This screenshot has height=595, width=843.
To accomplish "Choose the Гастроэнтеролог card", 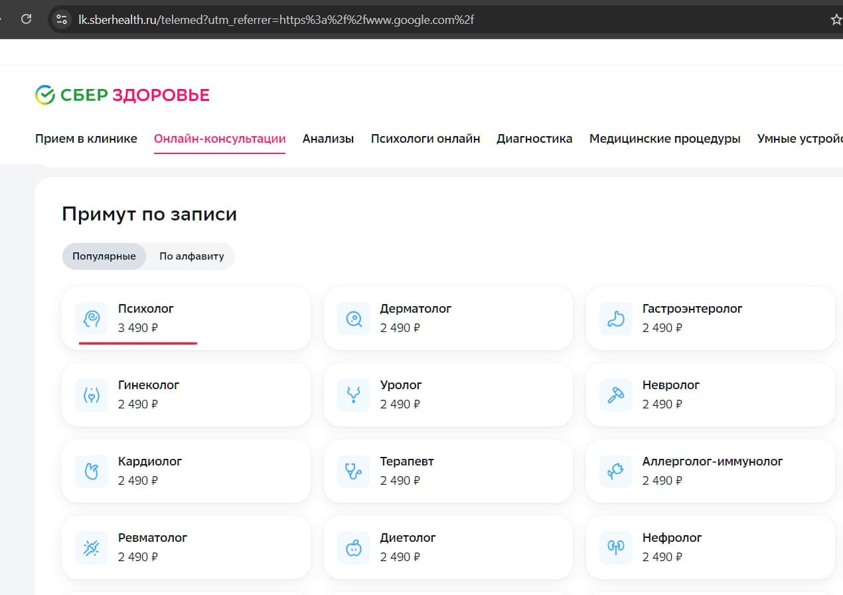I will [x=710, y=319].
